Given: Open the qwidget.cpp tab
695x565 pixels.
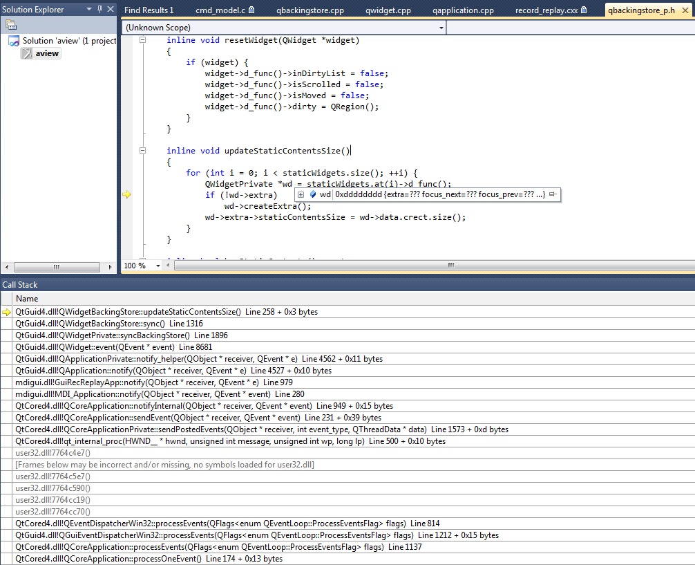Looking at the screenshot, I should [x=388, y=10].
